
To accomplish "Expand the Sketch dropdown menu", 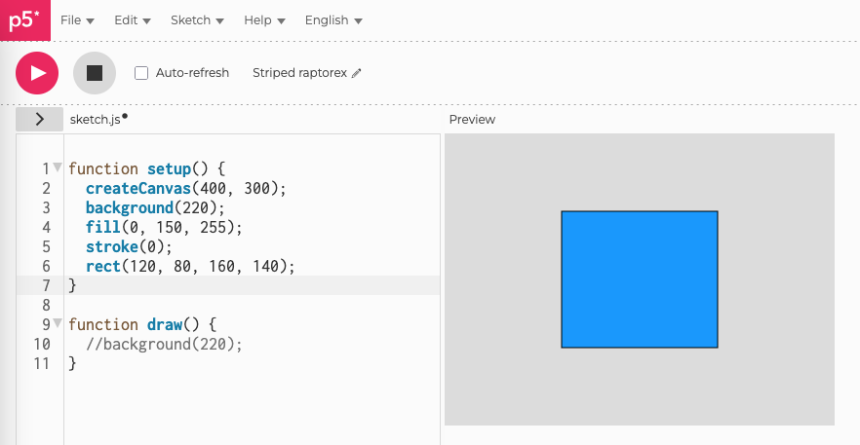I will click(x=197, y=20).
